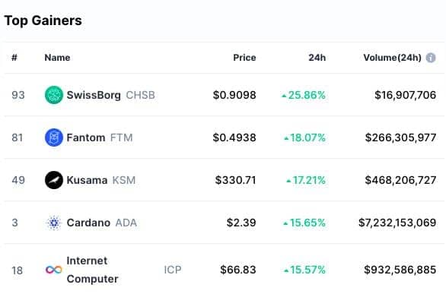Open the Internet Computer name link
The image size is (446, 294).
coord(92,270)
